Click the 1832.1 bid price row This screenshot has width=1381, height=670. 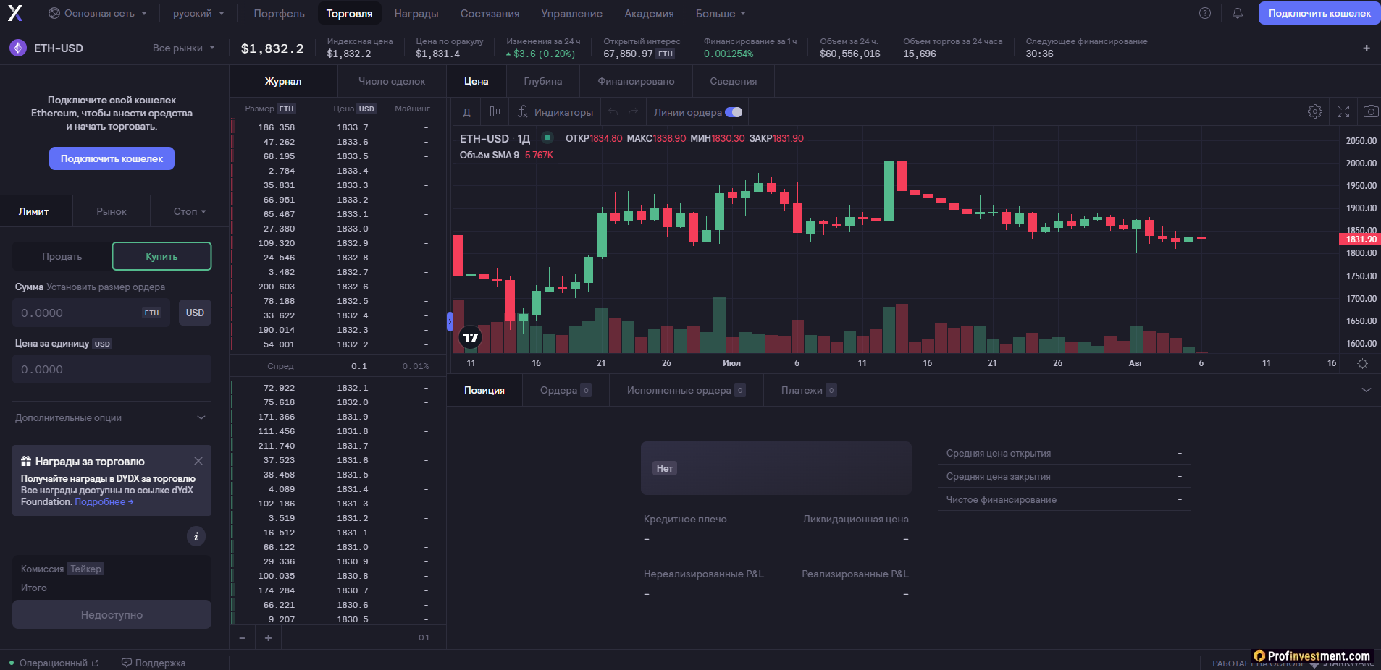coord(338,388)
